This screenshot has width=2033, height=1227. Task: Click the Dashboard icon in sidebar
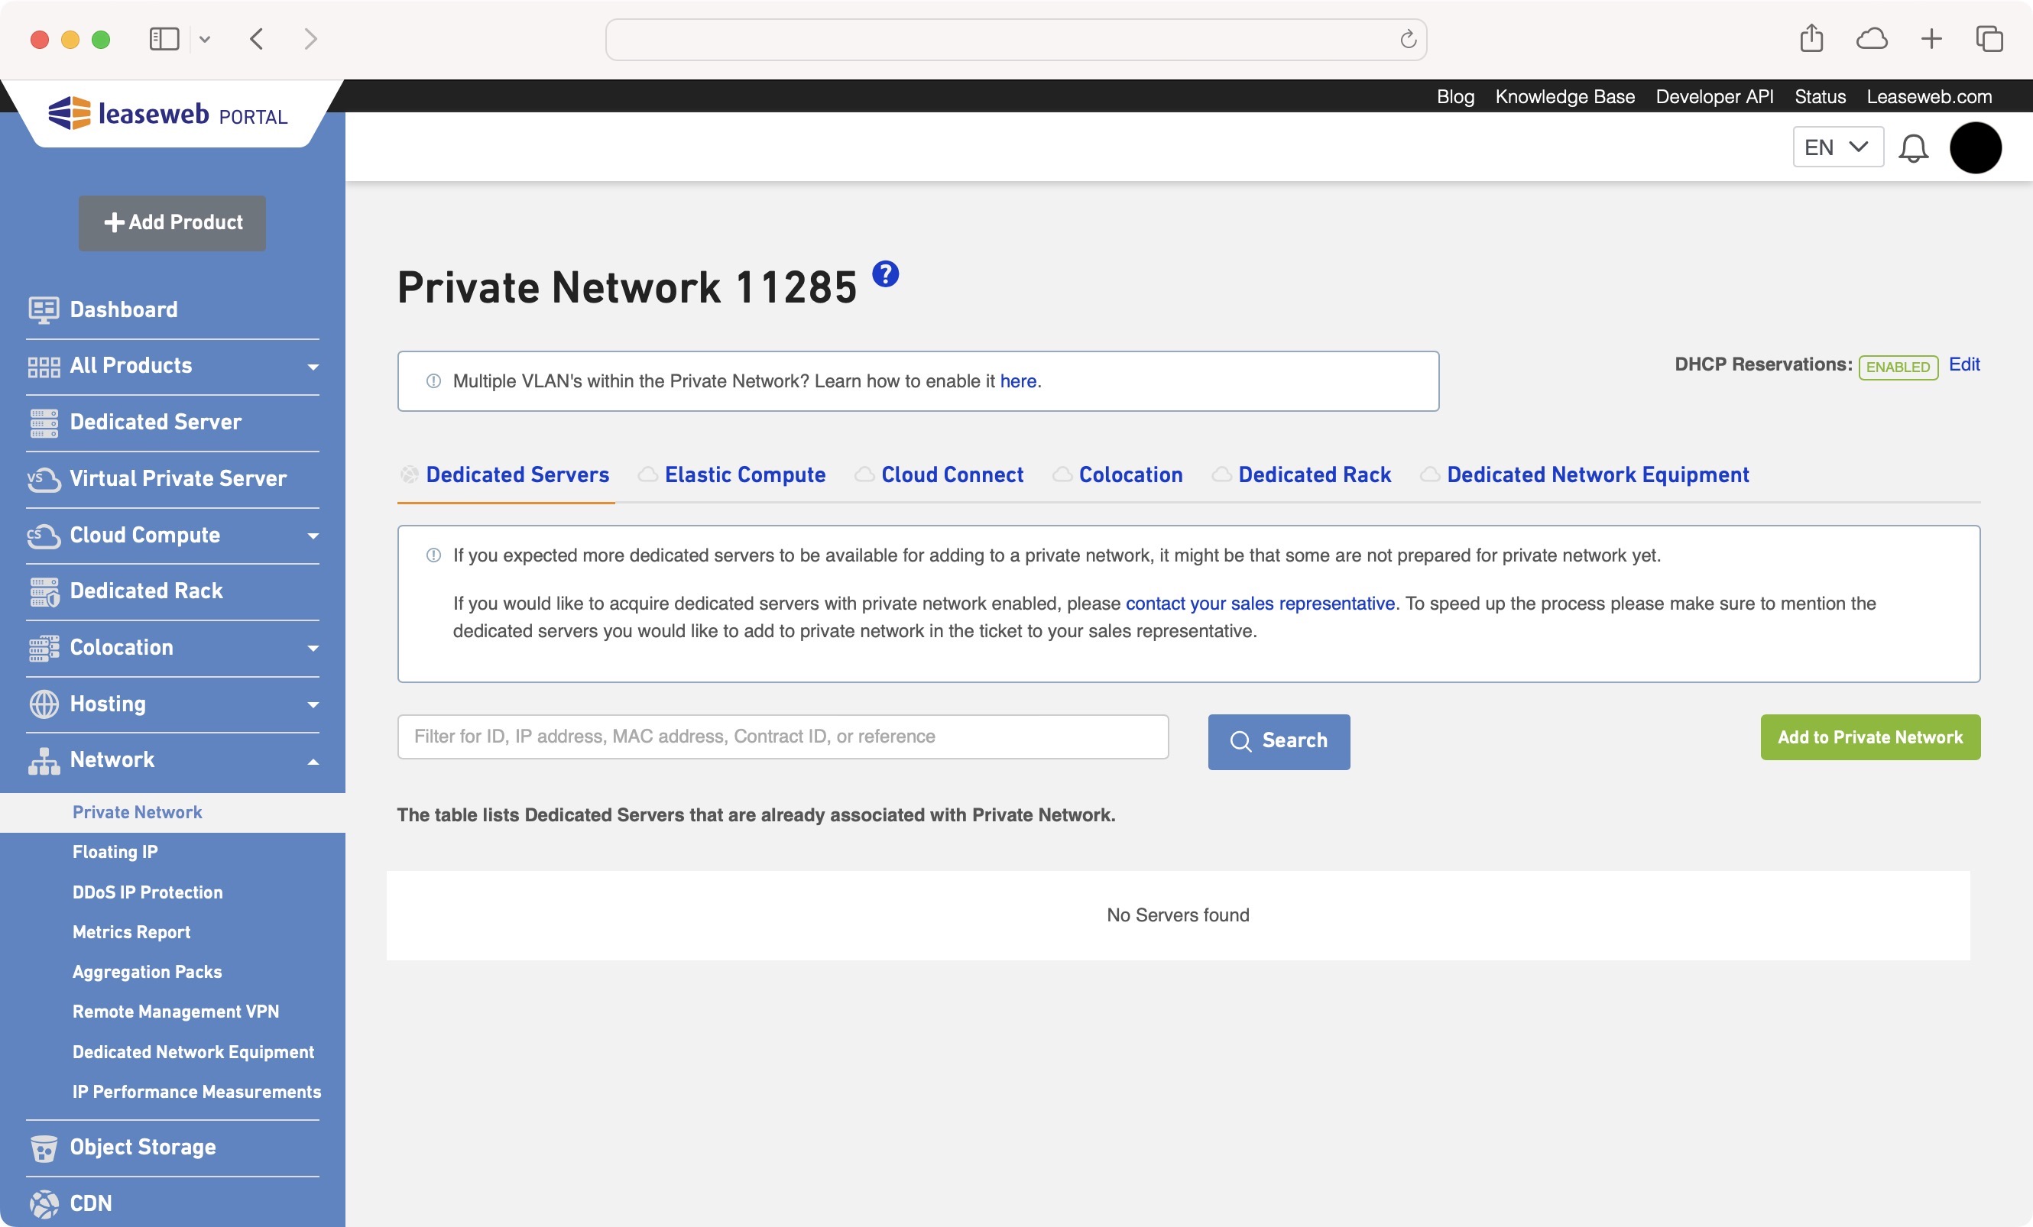click(x=44, y=310)
